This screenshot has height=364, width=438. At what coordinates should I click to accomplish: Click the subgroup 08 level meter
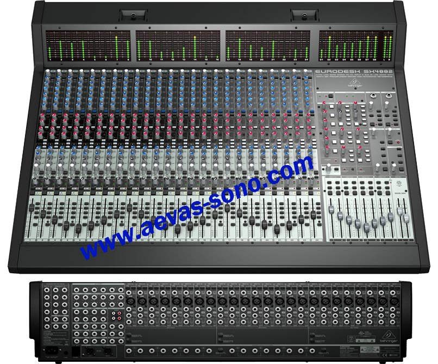coord(375,46)
